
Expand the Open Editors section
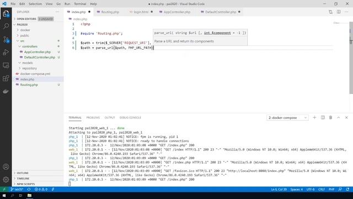click(26, 19)
